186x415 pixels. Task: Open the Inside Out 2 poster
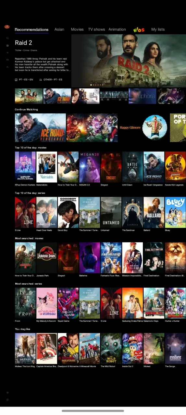(132, 349)
